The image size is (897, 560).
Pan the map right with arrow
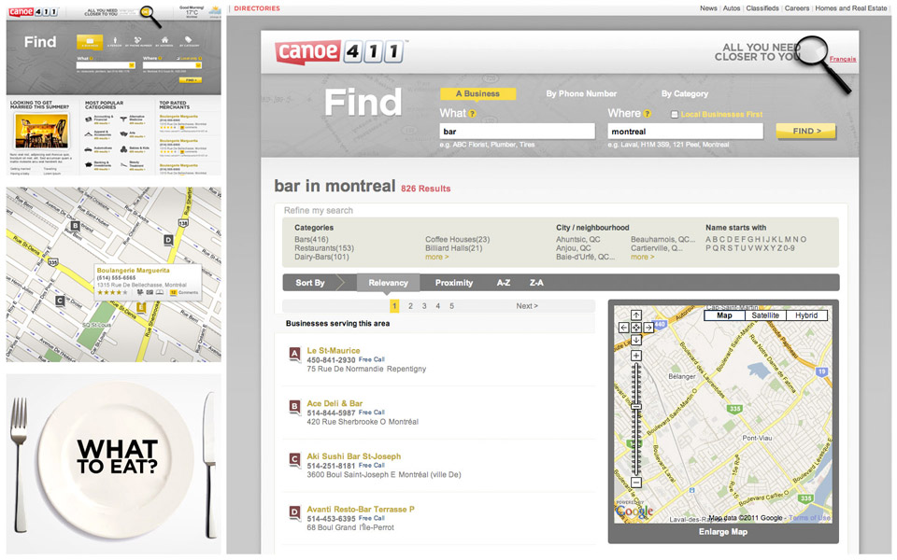click(648, 328)
